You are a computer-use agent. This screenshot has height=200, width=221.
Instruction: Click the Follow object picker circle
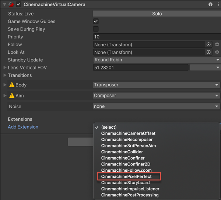coord(208,44)
